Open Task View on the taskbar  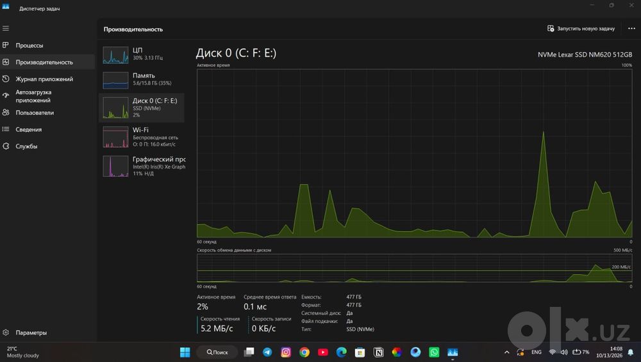(249, 352)
